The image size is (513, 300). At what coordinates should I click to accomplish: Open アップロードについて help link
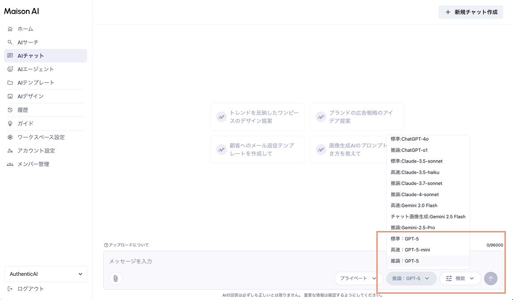129,245
